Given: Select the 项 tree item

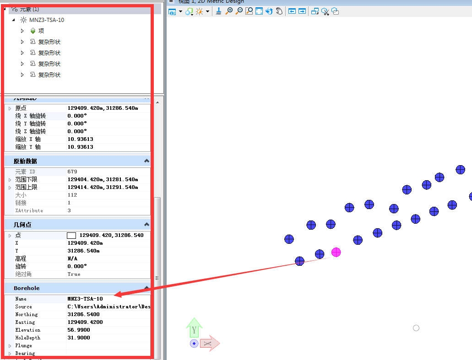Looking at the screenshot, I should coord(41,31).
